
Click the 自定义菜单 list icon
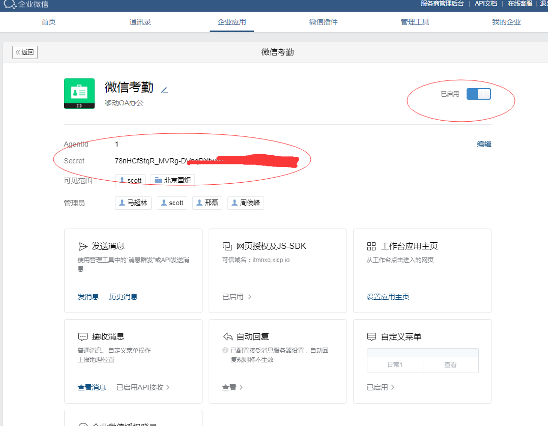coord(371,337)
